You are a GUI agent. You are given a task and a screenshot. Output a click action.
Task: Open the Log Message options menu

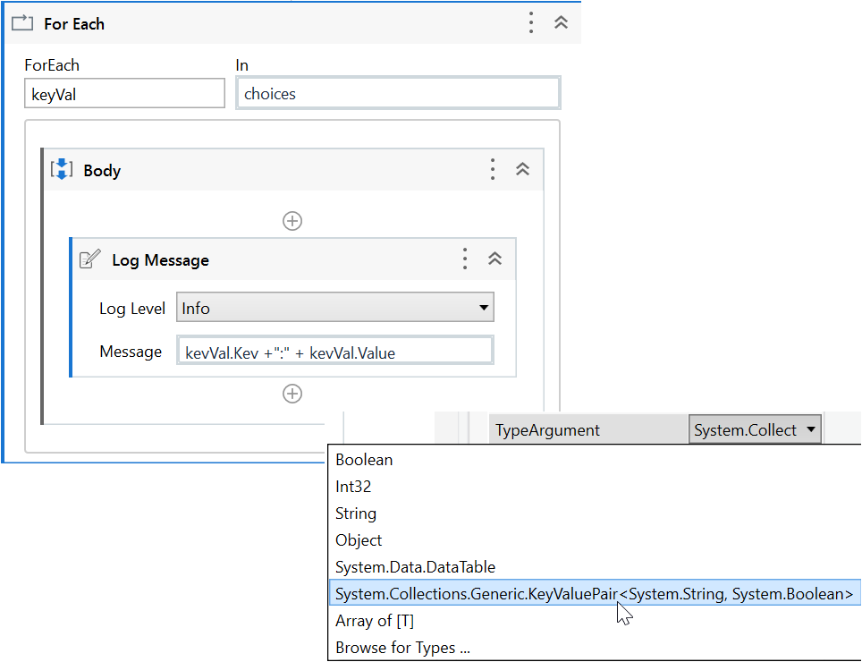click(x=464, y=259)
